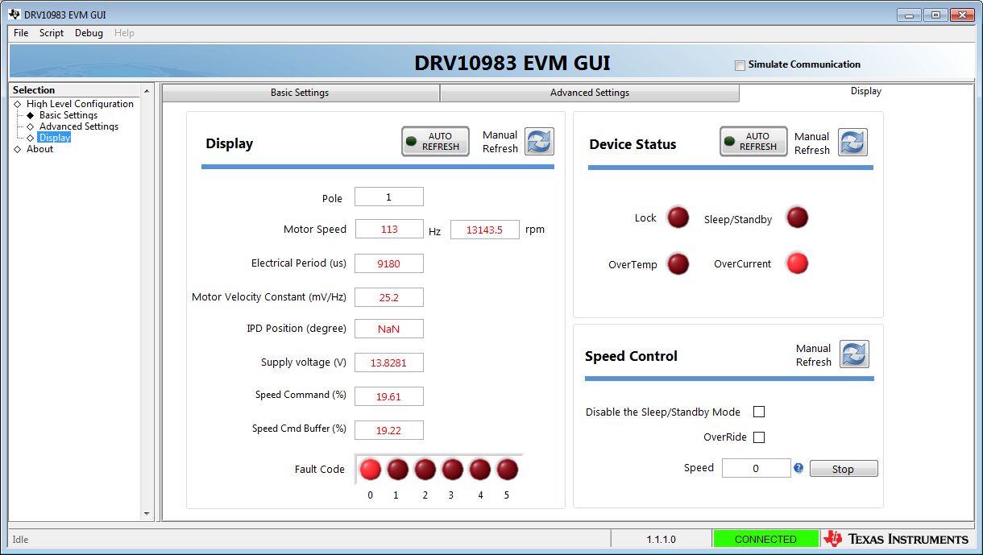Viewport: 983px width, 555px height.
Task: Open the Debug menu
Action: click(89, 33)
